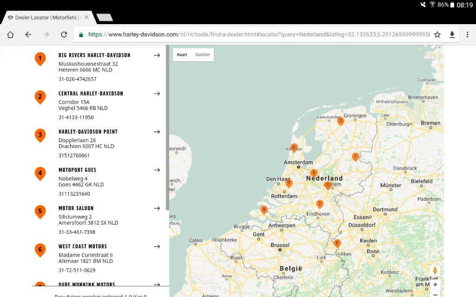Click map marker 7 on the map
The width and height of the screenshot is (476, 297).
pos(355,157)
